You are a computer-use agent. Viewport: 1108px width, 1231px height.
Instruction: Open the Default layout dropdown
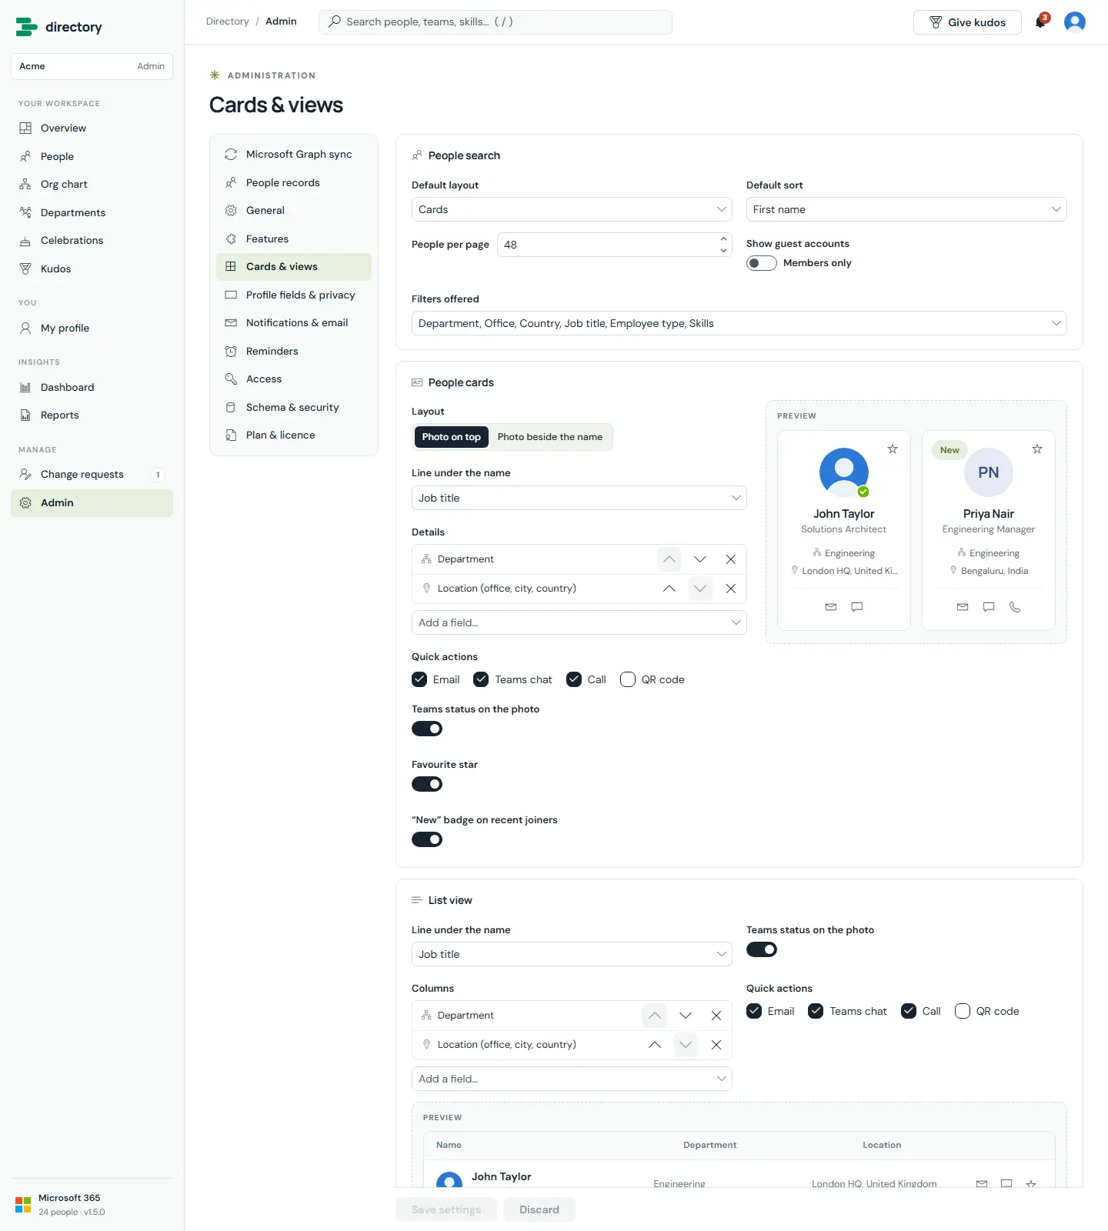pyautogui.click(x=572, y=209)
